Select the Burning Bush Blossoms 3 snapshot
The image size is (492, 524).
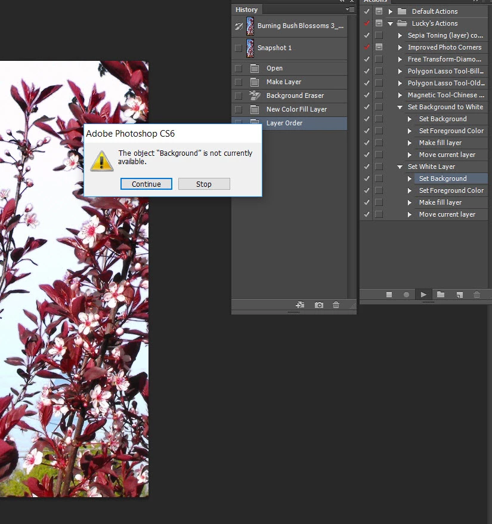pyautogui.click(x=289, y=26)
